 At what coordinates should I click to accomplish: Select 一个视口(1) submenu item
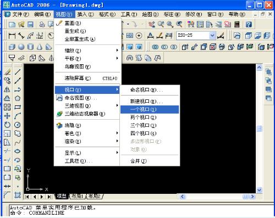150,109
